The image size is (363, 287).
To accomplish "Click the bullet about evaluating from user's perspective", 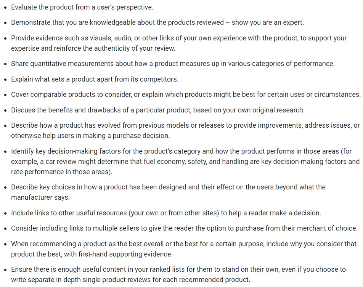I will (x=82, y=7).
